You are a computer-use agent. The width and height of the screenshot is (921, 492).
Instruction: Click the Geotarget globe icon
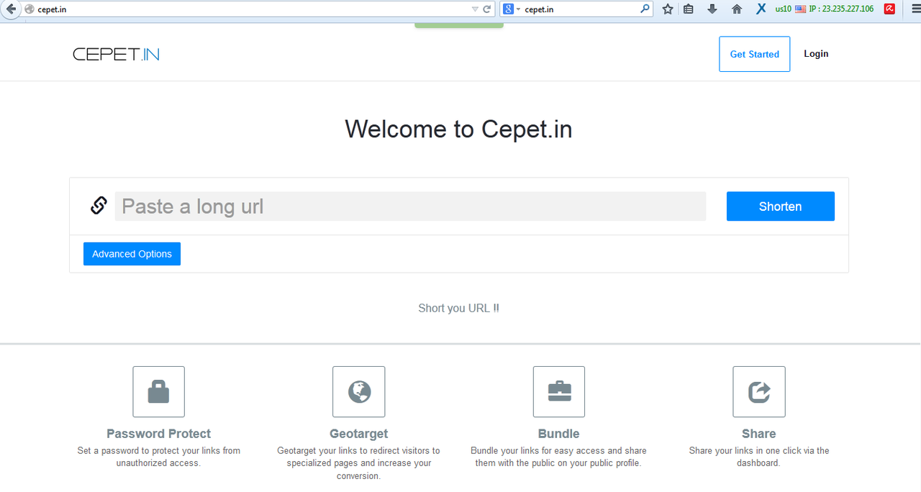click(359, 392)
